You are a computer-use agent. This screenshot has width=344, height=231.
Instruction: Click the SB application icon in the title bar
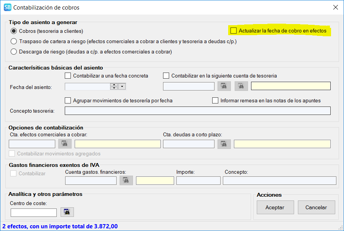pos(7,7)
